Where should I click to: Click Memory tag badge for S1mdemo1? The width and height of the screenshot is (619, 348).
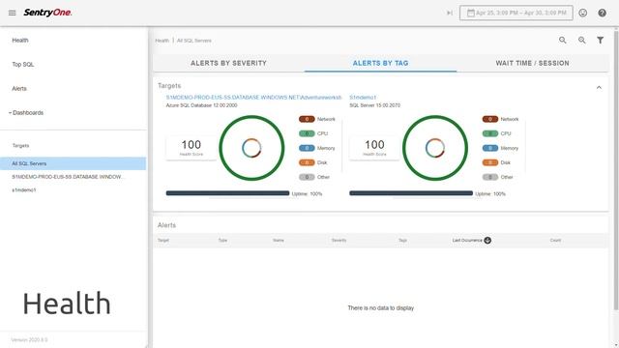(x=490, y=148)
